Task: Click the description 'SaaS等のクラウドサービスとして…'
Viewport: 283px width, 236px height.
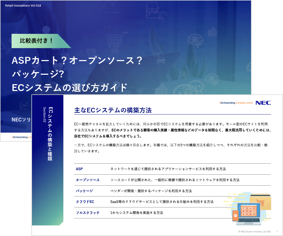Action: click(x=162, y=202)
